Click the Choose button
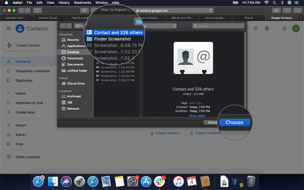 234,122
